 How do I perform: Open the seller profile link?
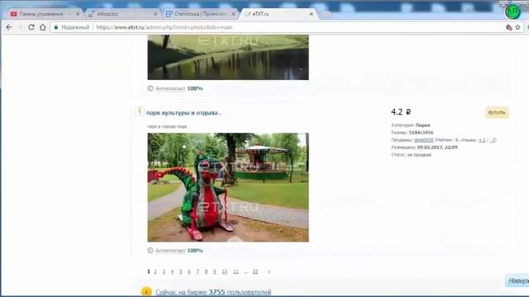click(423, 139)
